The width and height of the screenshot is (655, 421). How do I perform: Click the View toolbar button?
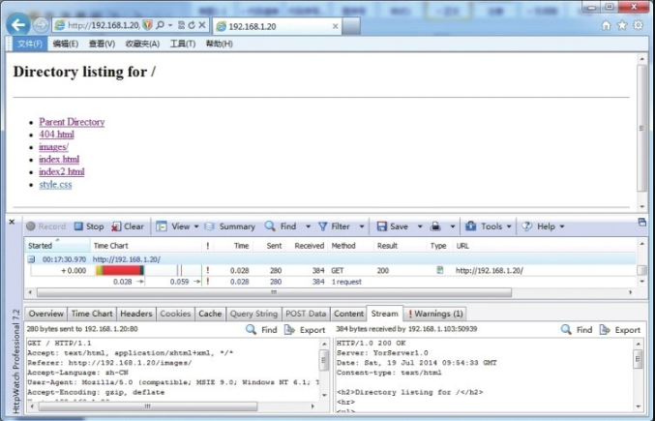[173, 226]
